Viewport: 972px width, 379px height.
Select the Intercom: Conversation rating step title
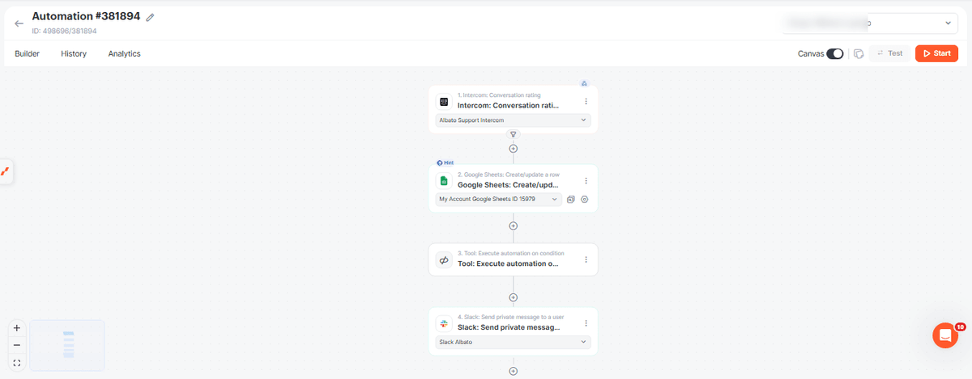pos(508,105)
